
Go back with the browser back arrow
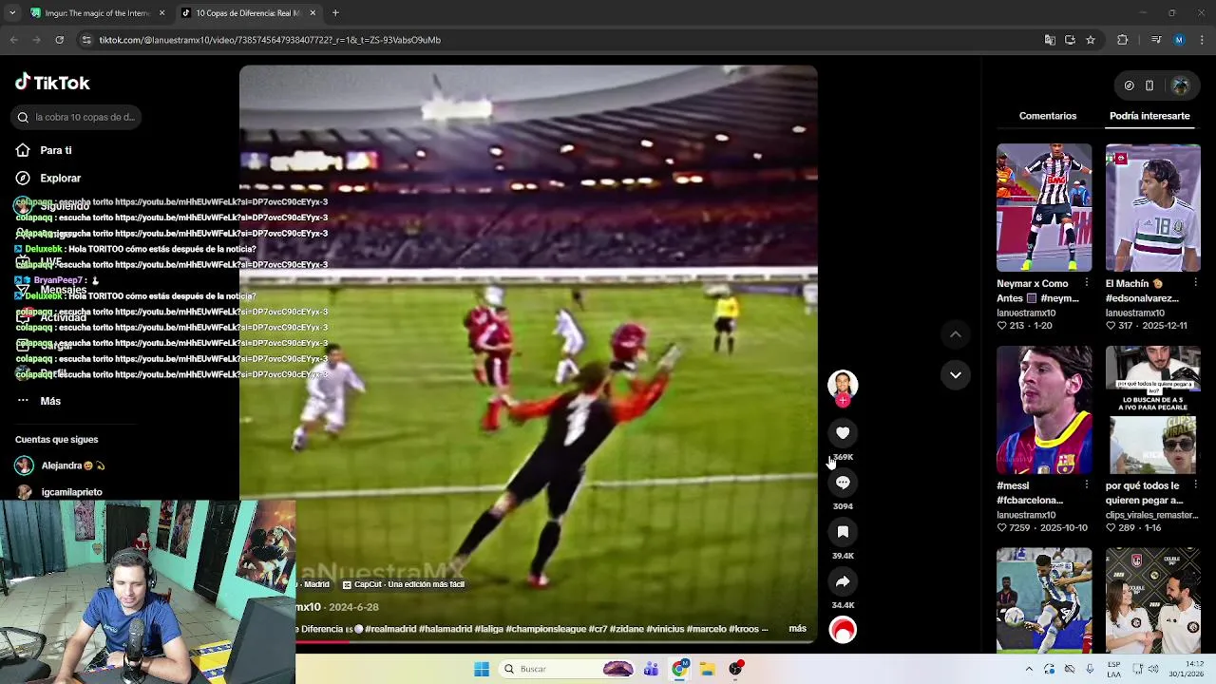click(x=13, y=40)
